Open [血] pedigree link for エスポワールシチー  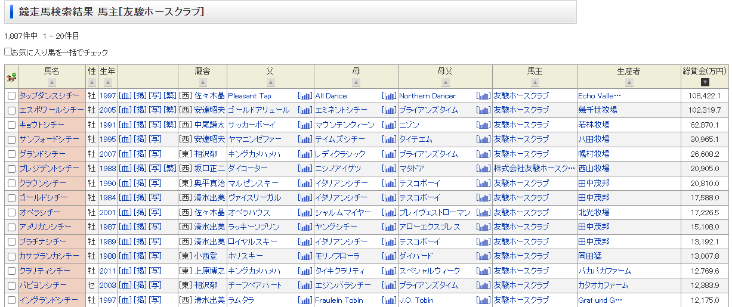pos(125,110)
